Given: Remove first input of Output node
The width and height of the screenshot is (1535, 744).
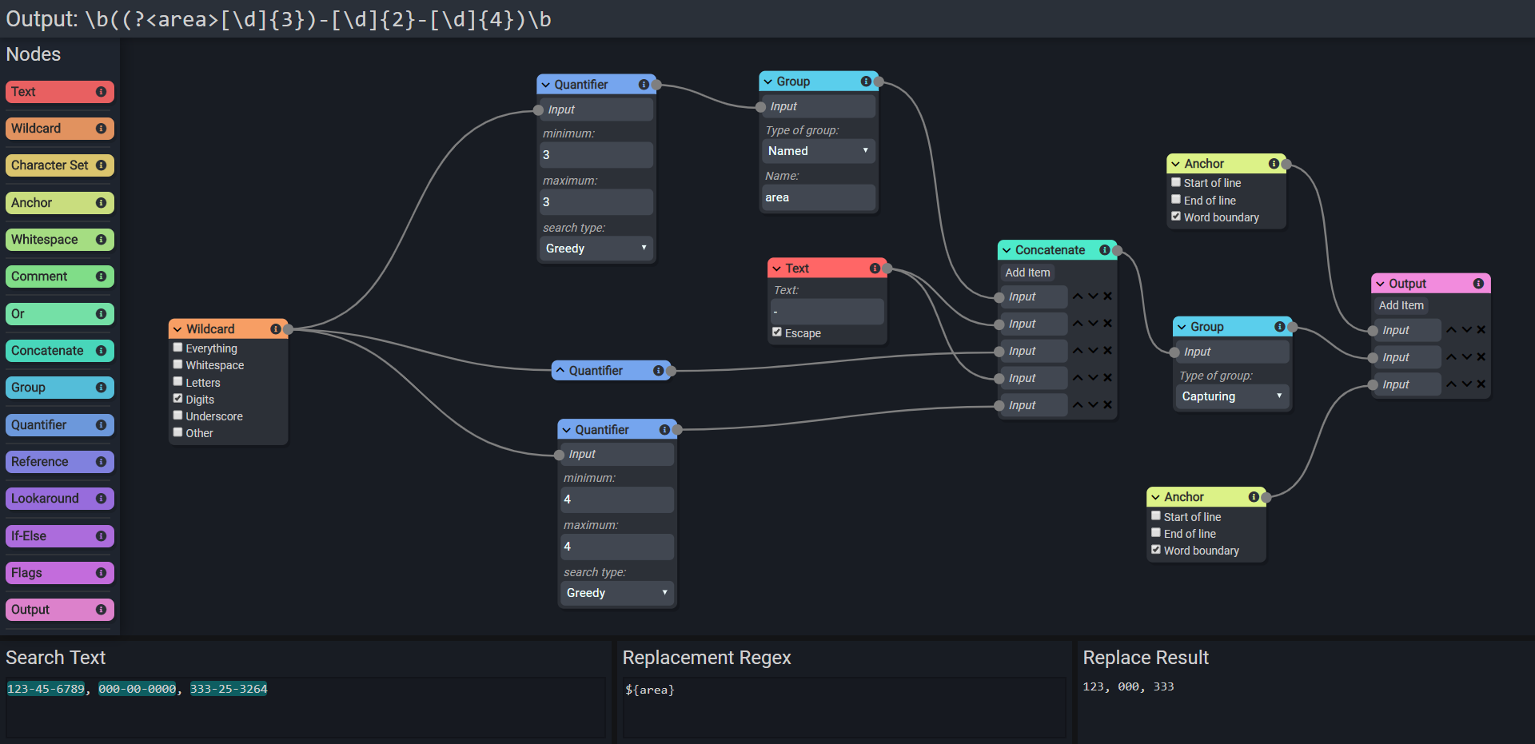Looking at the screenshot, I should [x=1481, y=330].
